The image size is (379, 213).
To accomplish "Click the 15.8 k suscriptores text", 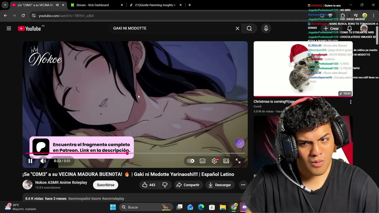I will click(x=48, y=188).
